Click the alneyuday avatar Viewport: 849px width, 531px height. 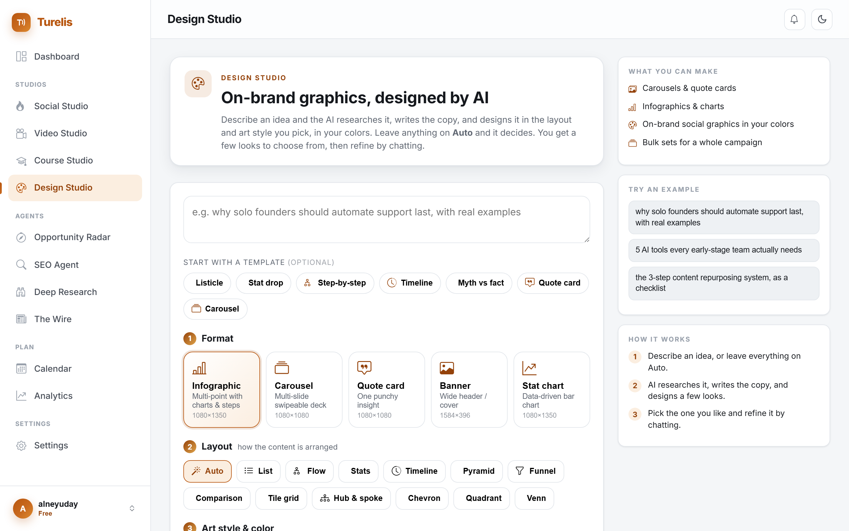click(x=23, y=509)
